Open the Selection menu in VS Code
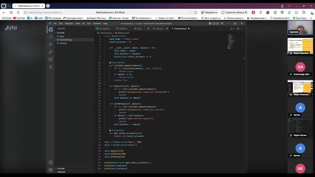Viewport: 315px width, 177px height. pos(69,24)
